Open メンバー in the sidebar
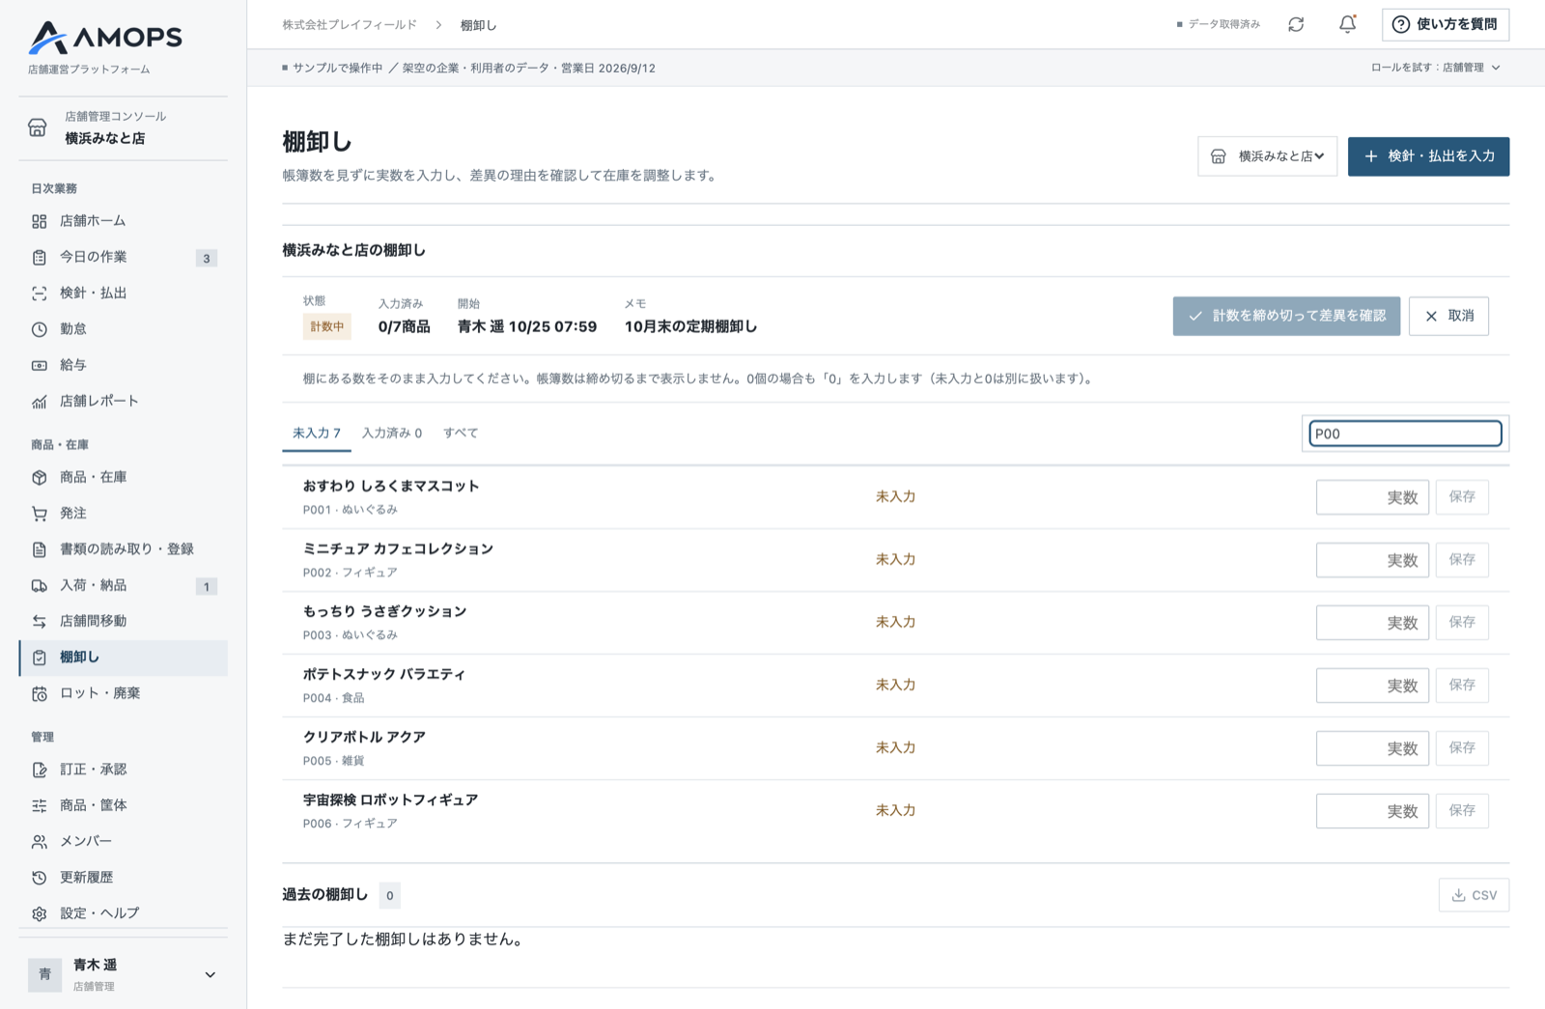 [124, 841]
